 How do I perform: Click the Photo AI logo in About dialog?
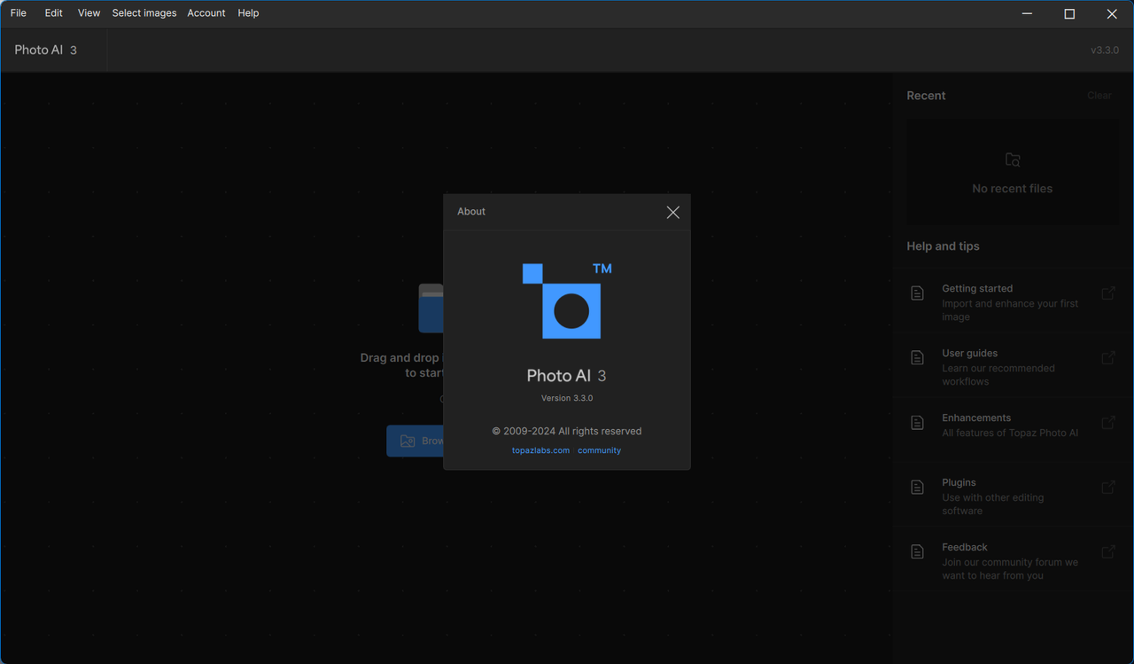click(567, 300)
